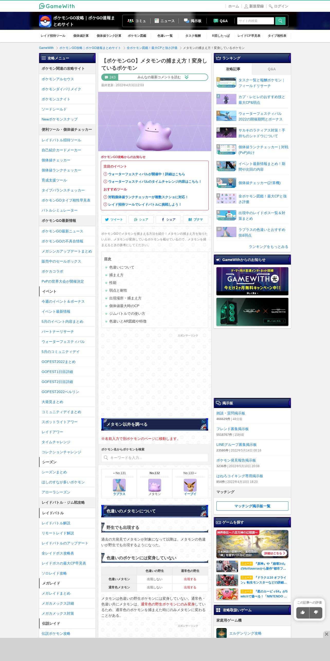Screen dimensions: 330x661
Task: Open the コミュ community section
Action: [x=137, y=21]
